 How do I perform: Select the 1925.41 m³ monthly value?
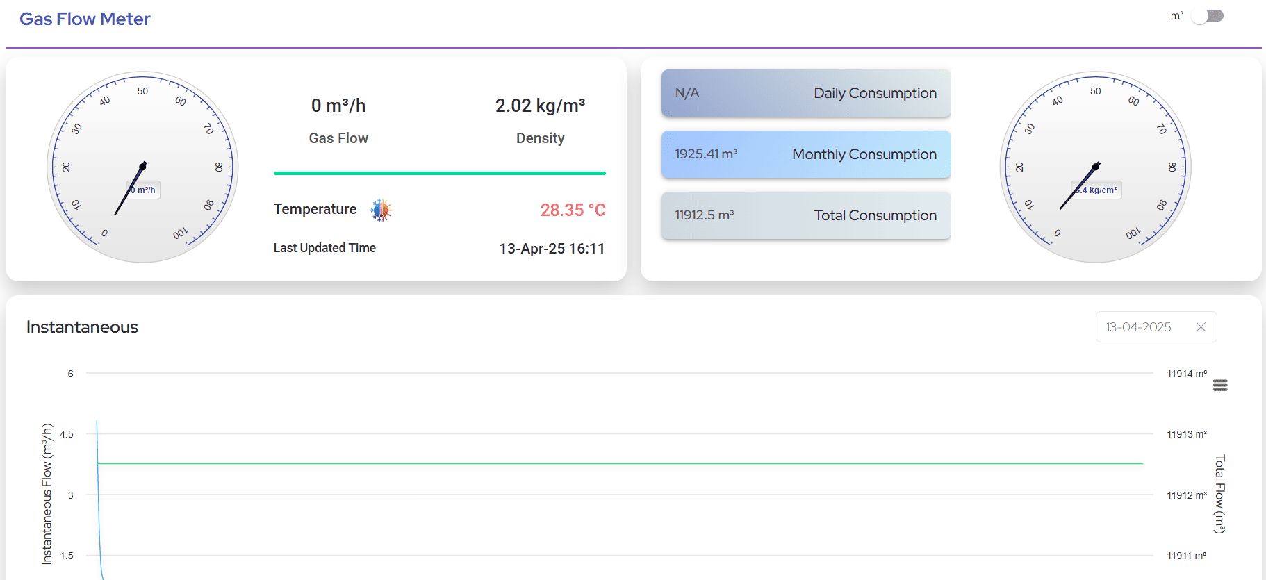tap(706, 154)
